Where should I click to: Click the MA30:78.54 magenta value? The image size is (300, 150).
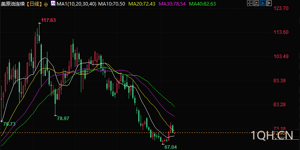click(172, 4)
